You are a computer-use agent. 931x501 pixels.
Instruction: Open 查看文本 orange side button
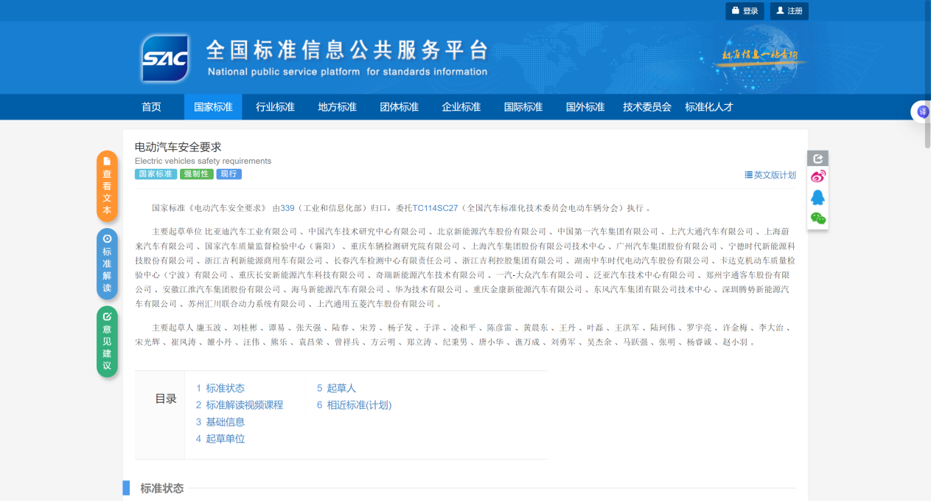click(107, 186)
